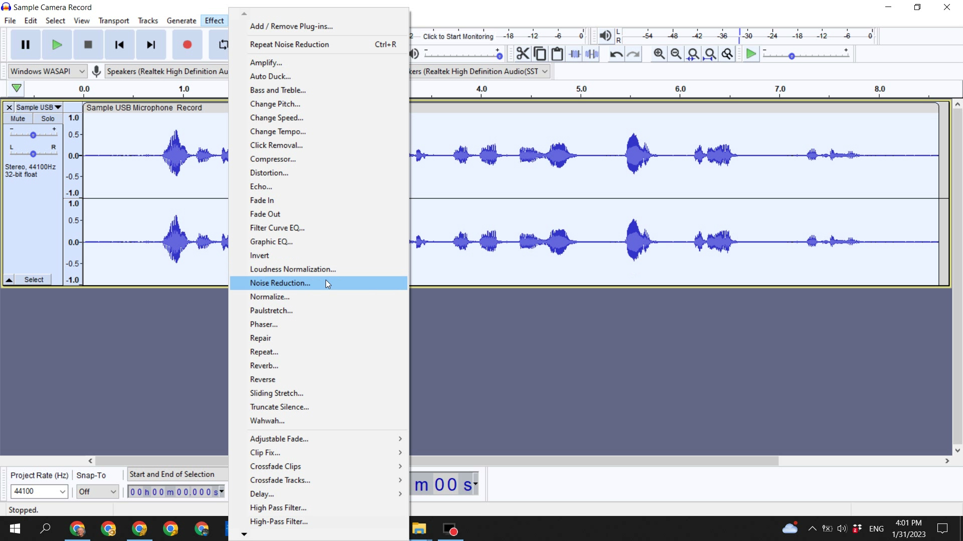Image resolution: width=963 pixels, height=541 pixels.
Task: Open the File menu
Action: click(x=10, y=21)
